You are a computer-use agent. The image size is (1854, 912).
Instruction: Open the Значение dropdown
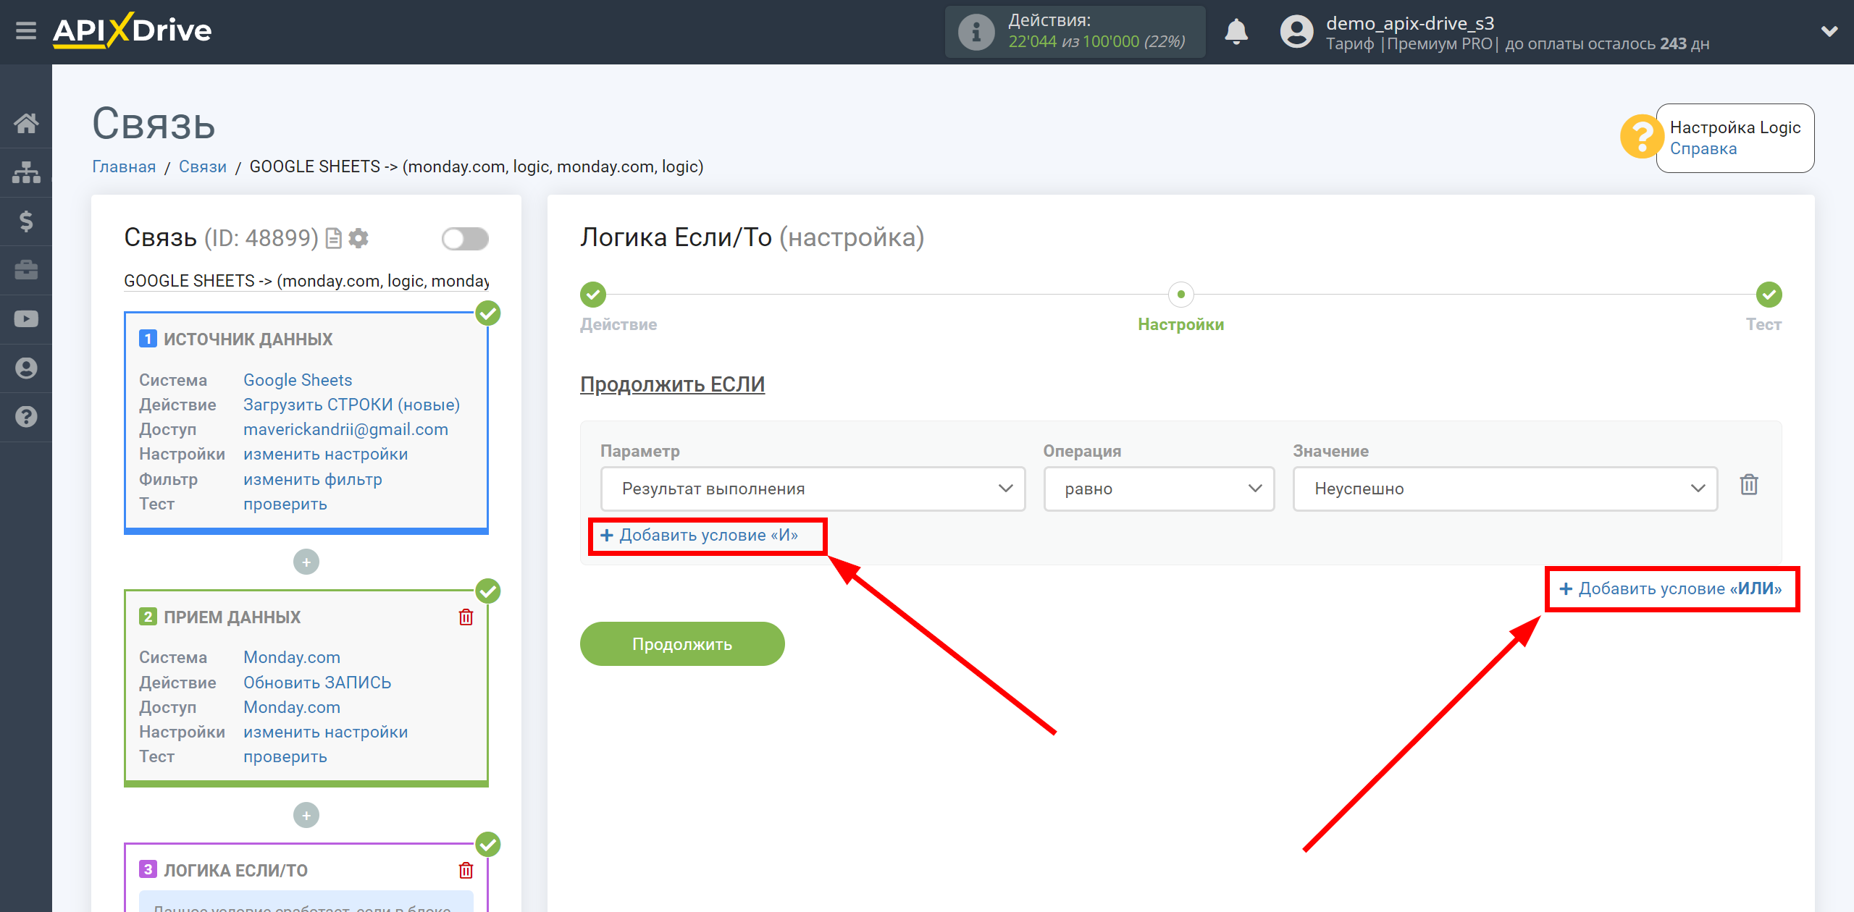coord(1505,489)
